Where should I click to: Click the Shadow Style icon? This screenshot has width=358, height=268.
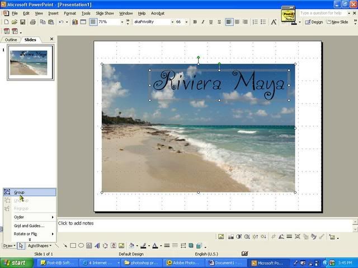pos(191,246)
